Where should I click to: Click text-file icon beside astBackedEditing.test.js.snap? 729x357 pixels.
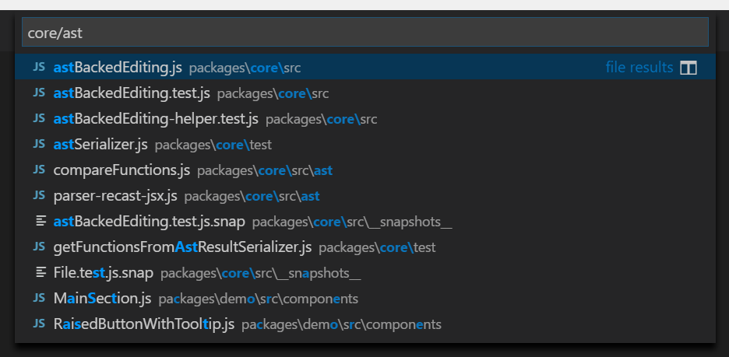(x=41, y=222)
